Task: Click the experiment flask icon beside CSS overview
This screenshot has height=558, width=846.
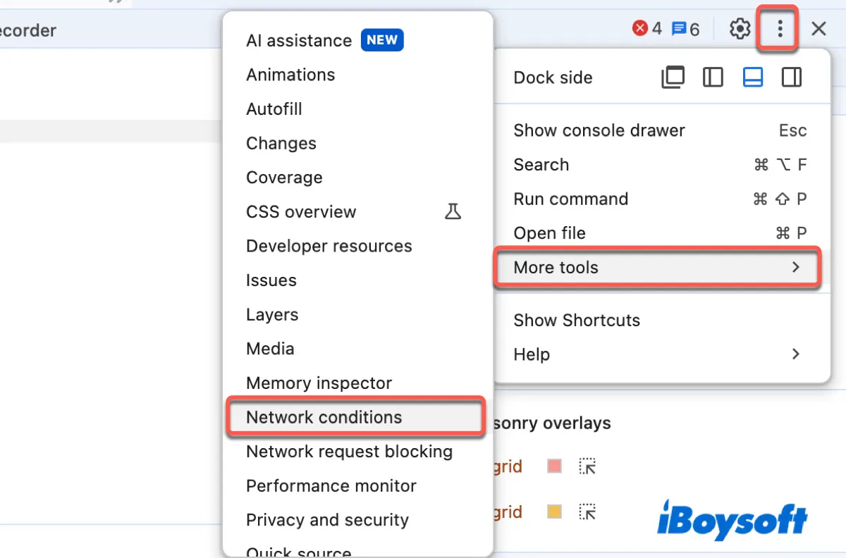Action: tap(453, 211)
